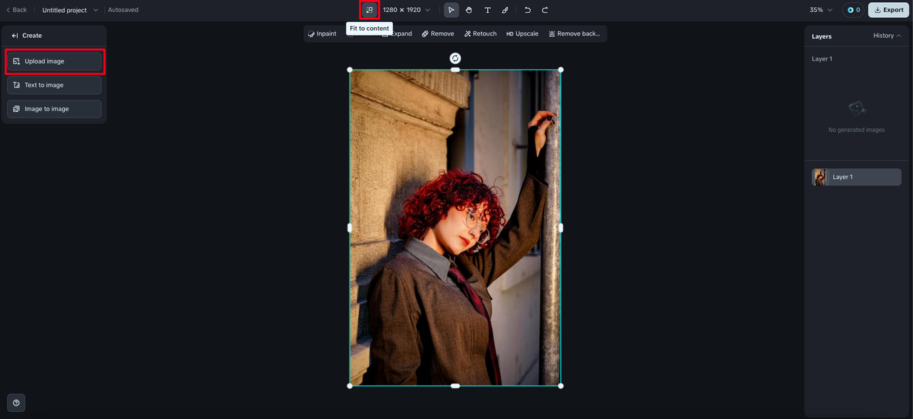Click the Fit to content icon
Viewport: 913px width, 419px height.
click(x=369, y=10)
